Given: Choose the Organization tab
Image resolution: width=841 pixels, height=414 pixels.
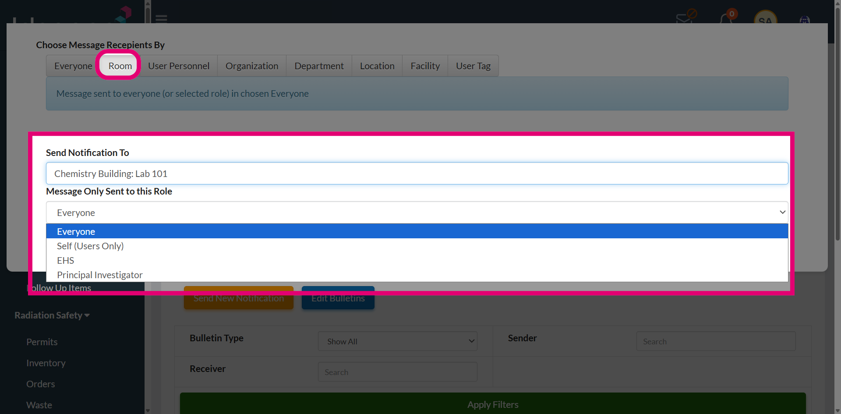Looking at the screenshot, I should click(252, 66).
